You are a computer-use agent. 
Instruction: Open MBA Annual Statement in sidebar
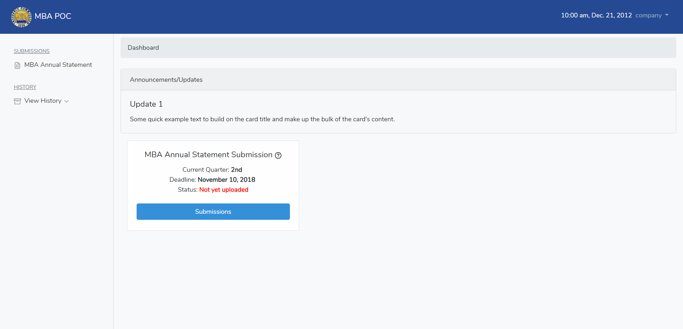point(58,65)
